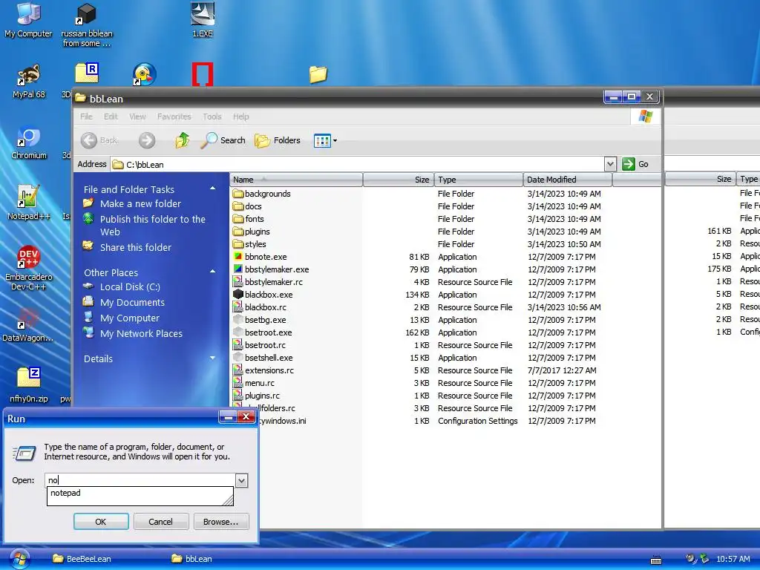Sort files by Date Modified column
The image size is (760, 570).
point(568,180)
